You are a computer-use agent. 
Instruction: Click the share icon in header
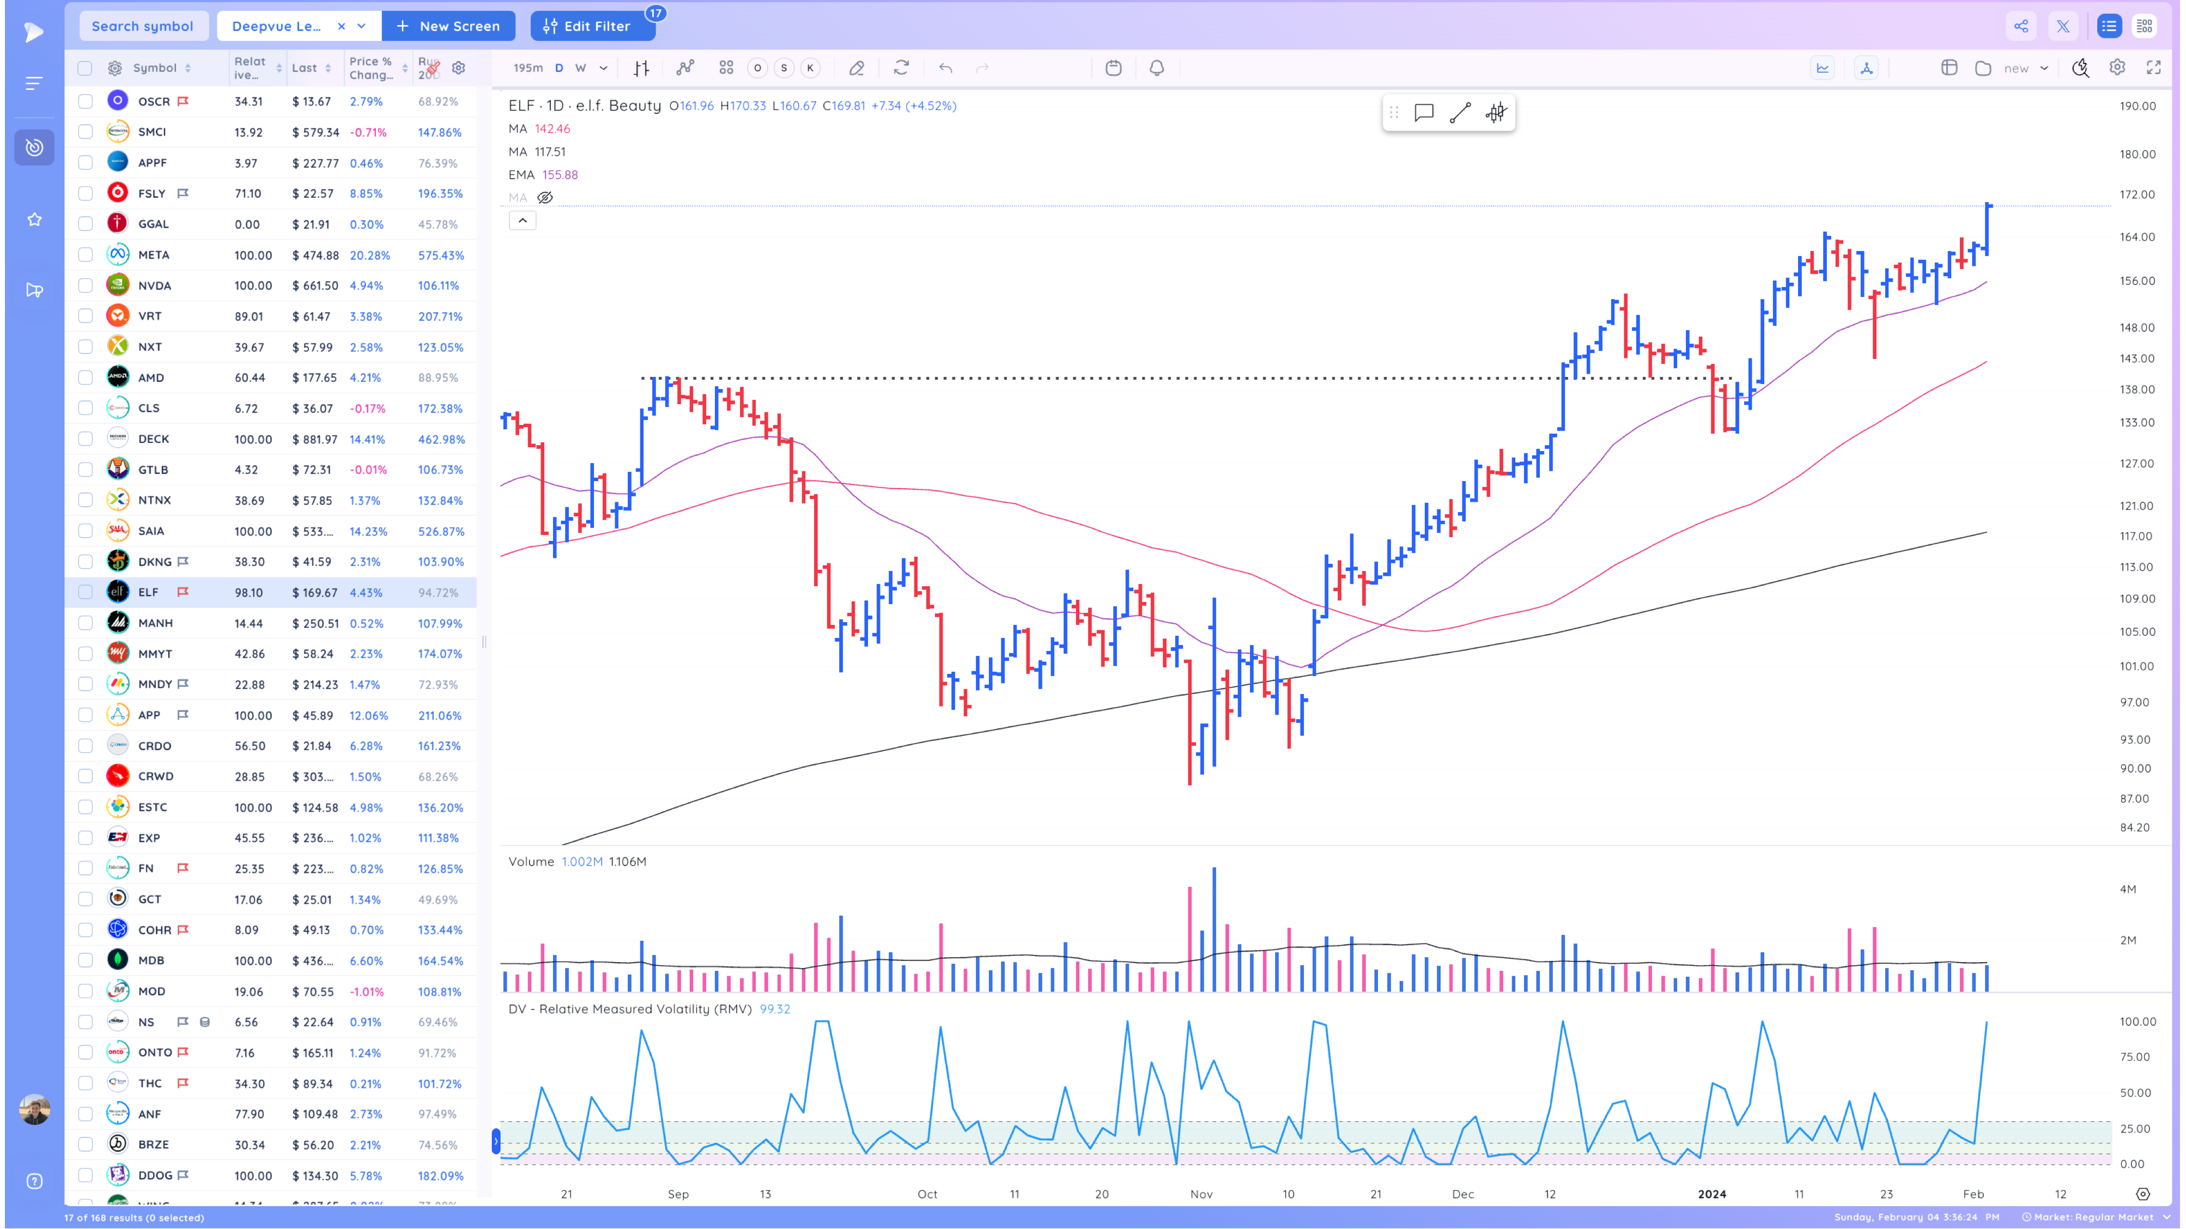[x=2021, y=26]
